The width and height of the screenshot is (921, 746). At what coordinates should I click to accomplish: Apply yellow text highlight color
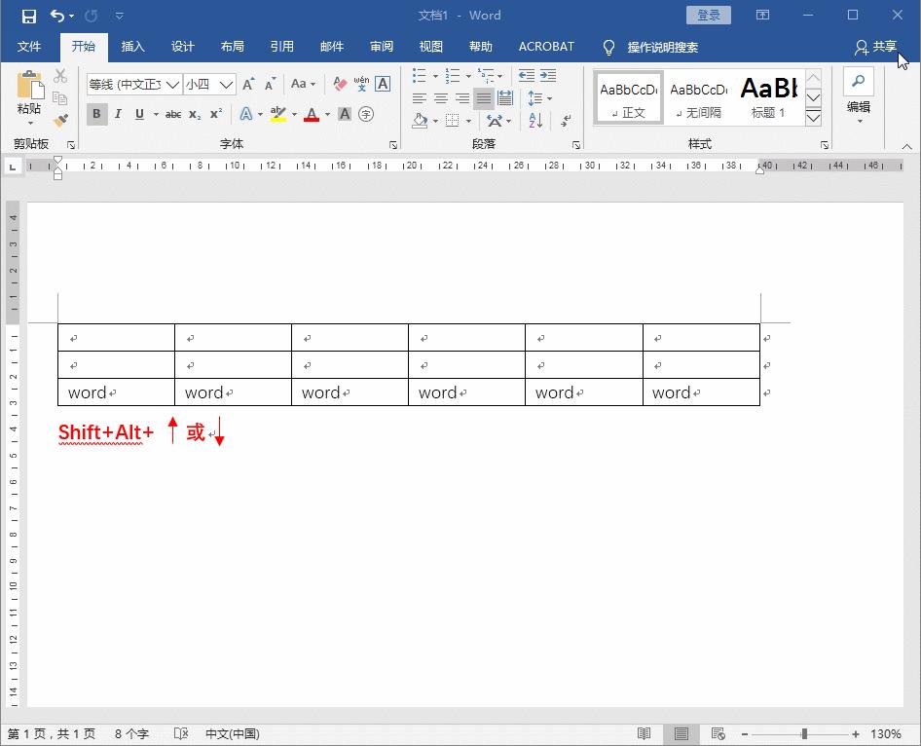(x=277, y=114)
